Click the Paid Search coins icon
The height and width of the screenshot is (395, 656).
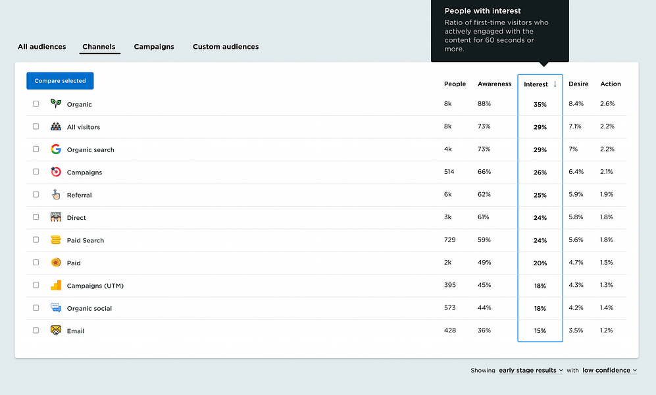pos(56,240)
